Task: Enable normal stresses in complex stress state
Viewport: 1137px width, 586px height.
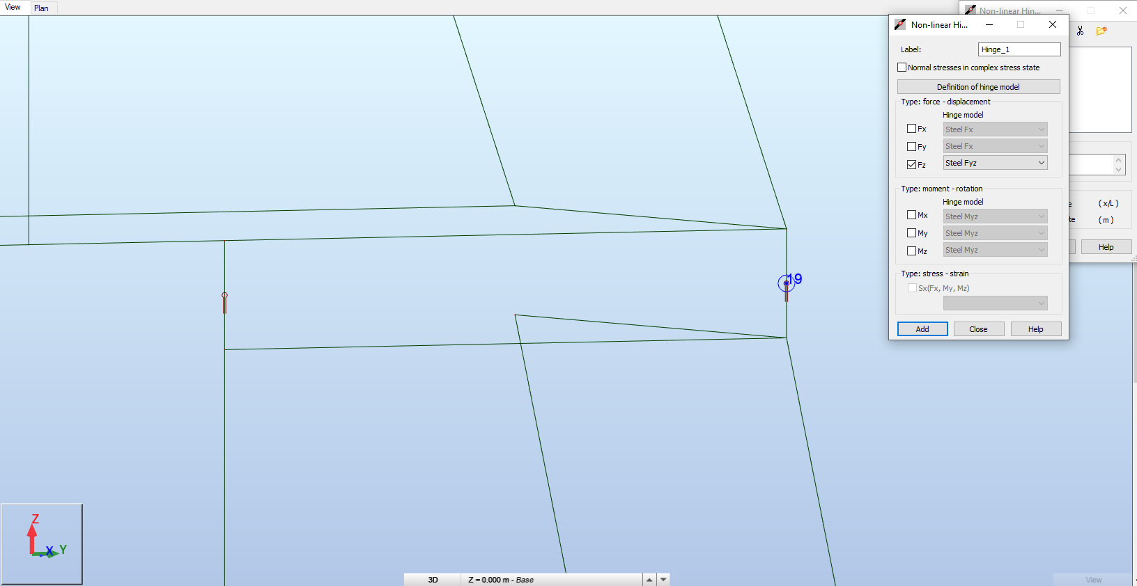Action: [902, 68]
